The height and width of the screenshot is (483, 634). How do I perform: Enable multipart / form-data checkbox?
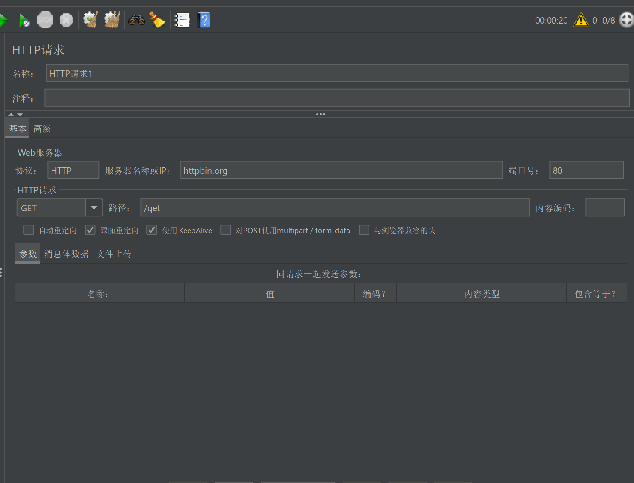click(x=226, y=230)
